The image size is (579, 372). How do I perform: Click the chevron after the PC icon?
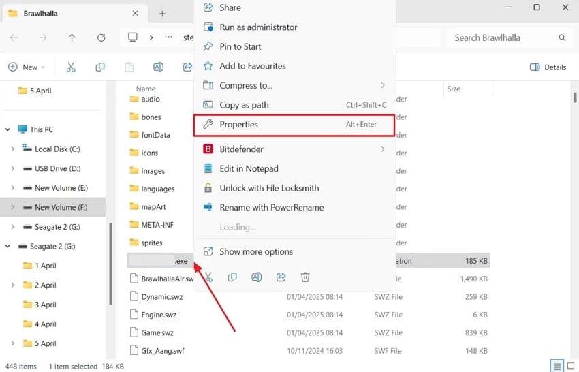point(151,37)
